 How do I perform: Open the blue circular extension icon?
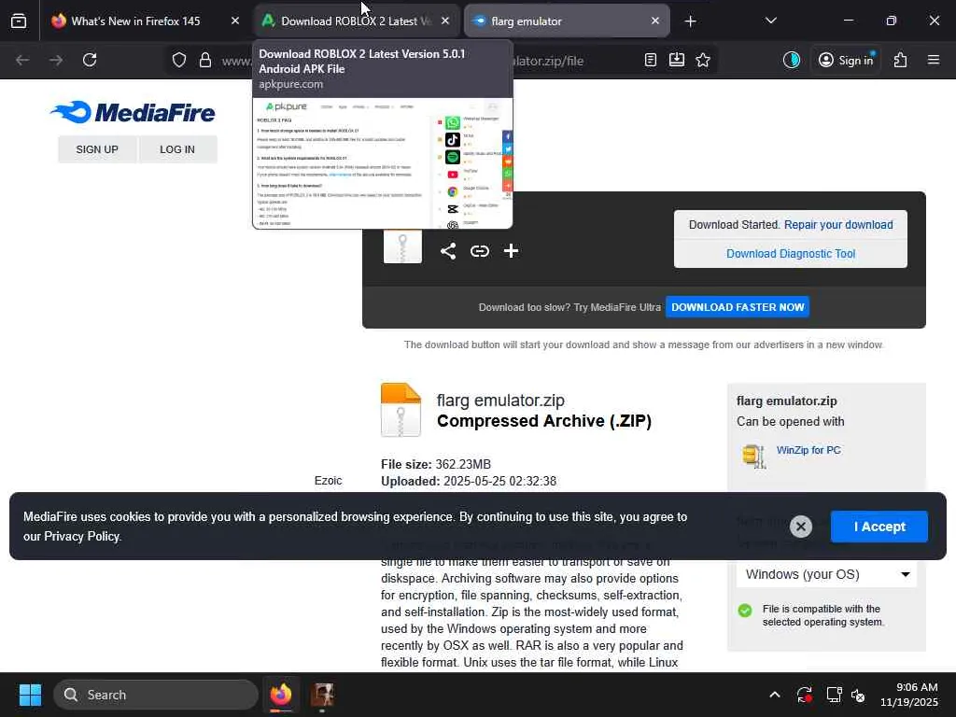[792, 60]
